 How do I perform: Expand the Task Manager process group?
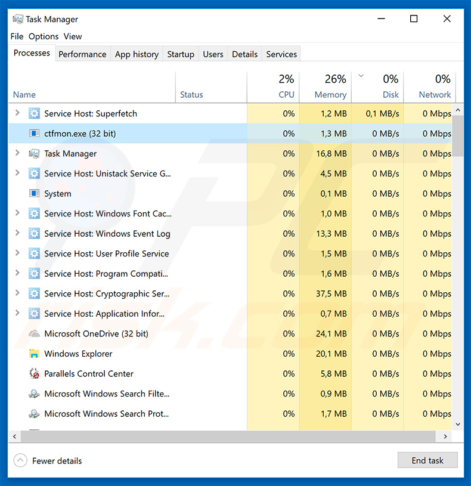(x=18, y=153)
